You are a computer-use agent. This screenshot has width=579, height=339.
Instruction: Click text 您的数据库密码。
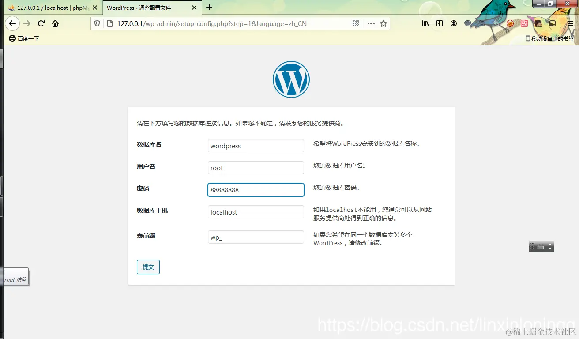coord(338,188)
